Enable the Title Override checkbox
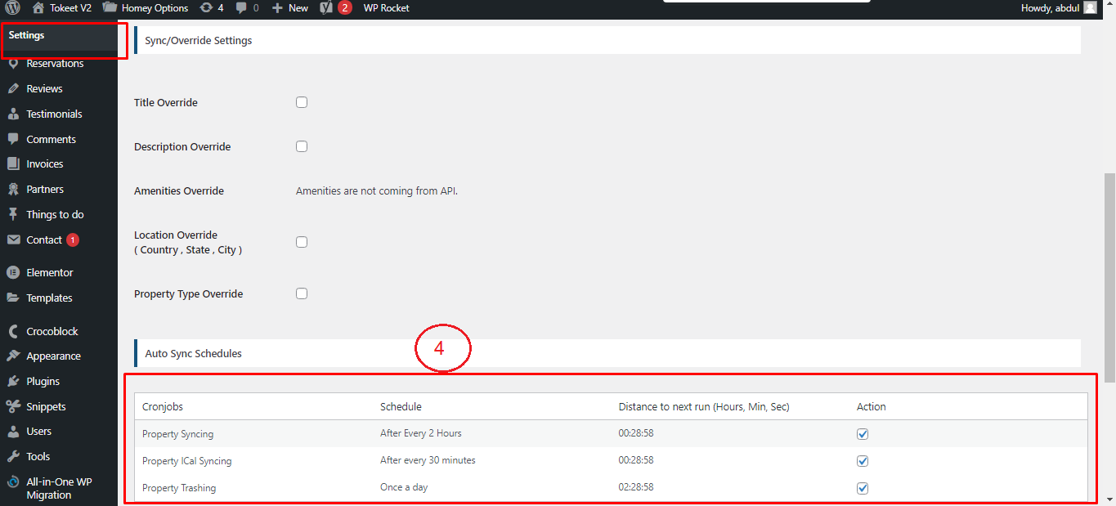 [302, 102]
